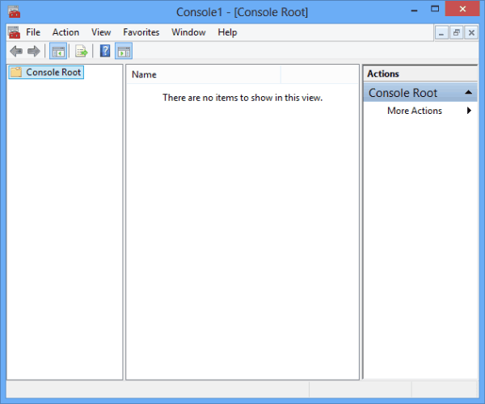Click the console document icon beside File
This screenshot has height=404, width=485.
tap(14, 32)
